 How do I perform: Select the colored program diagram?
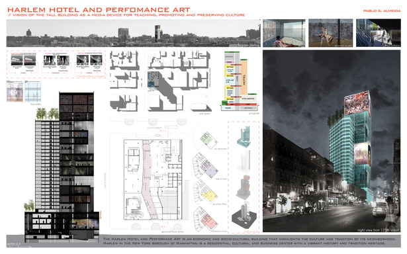coord(240,81)
